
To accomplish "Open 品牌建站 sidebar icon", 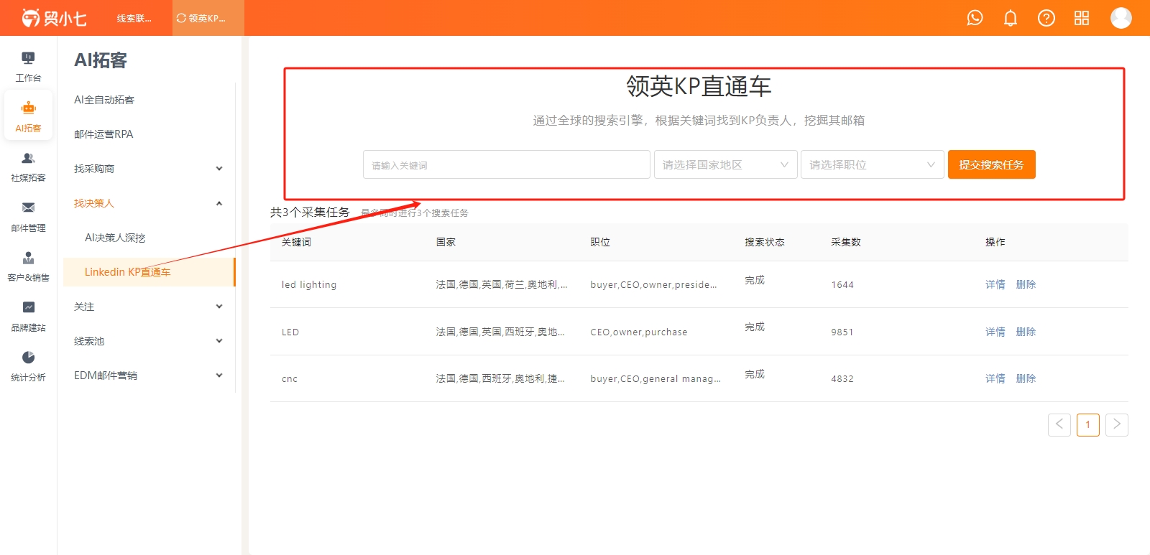I will point(28,317).
